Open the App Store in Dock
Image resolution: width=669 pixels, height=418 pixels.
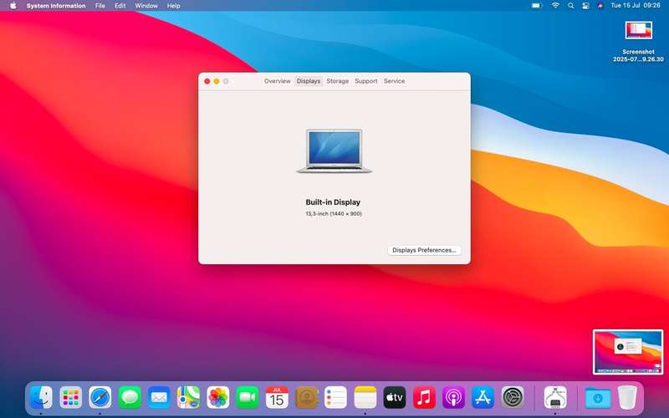[483, 398]
